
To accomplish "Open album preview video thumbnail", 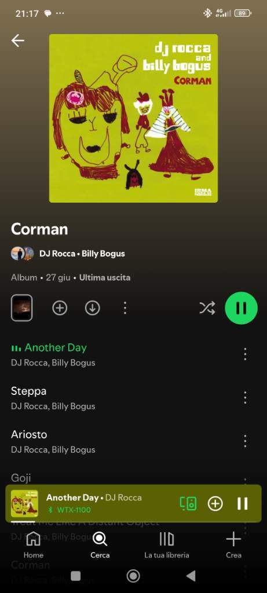I will (x=21, y=308).
